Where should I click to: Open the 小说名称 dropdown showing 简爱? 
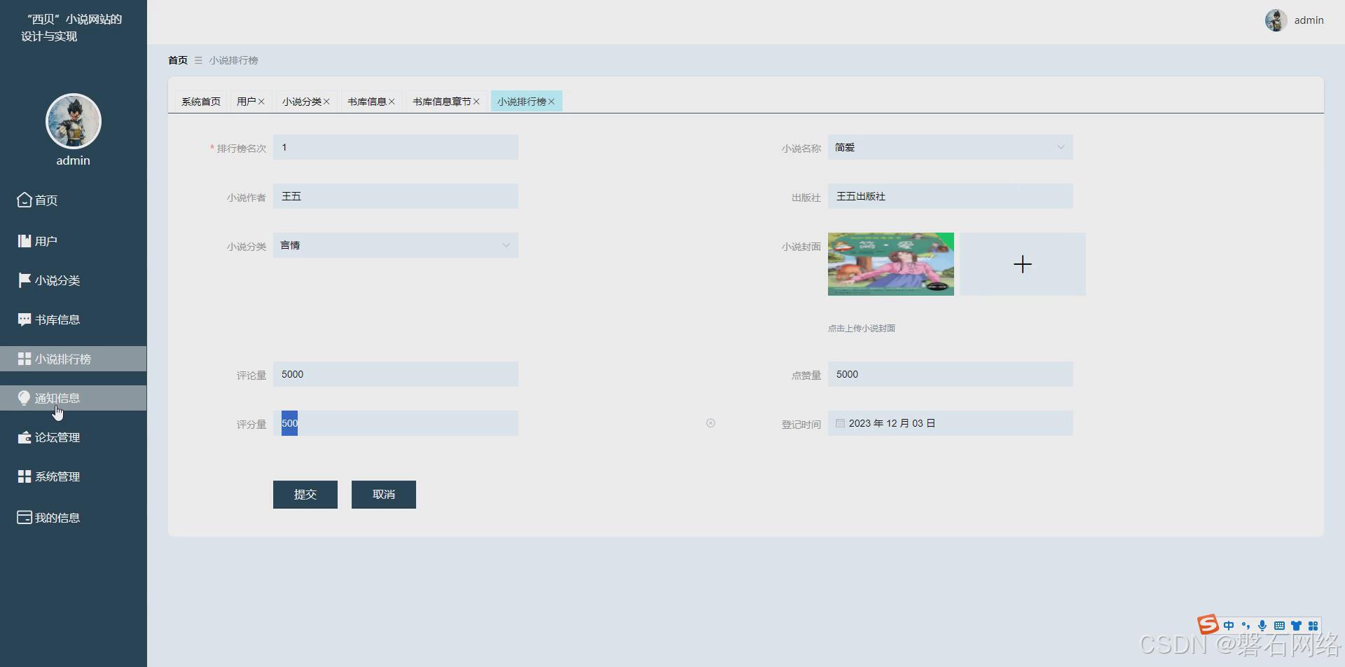951,147
